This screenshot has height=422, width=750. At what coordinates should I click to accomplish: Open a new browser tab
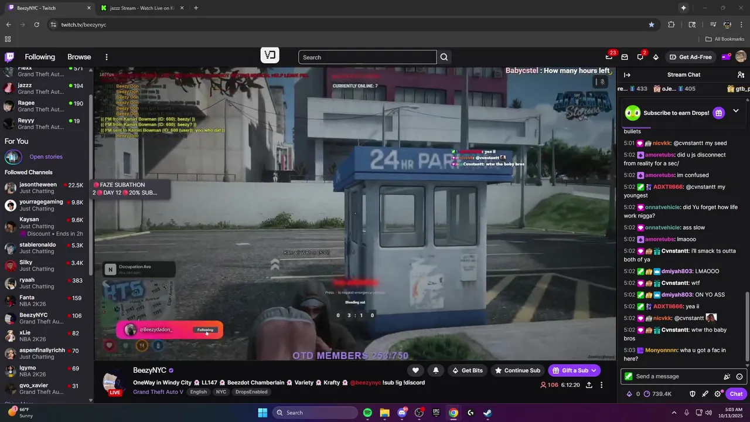tap(196, 8)
